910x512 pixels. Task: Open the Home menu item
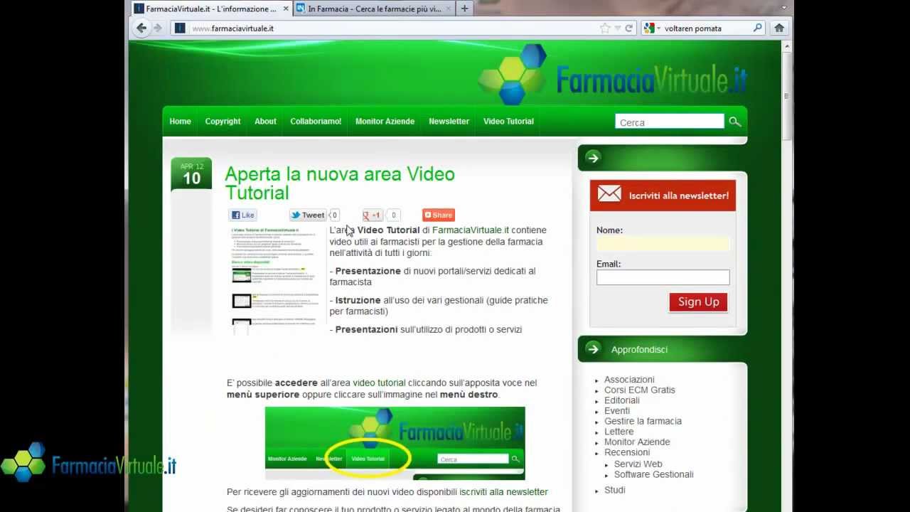[180, 121]
